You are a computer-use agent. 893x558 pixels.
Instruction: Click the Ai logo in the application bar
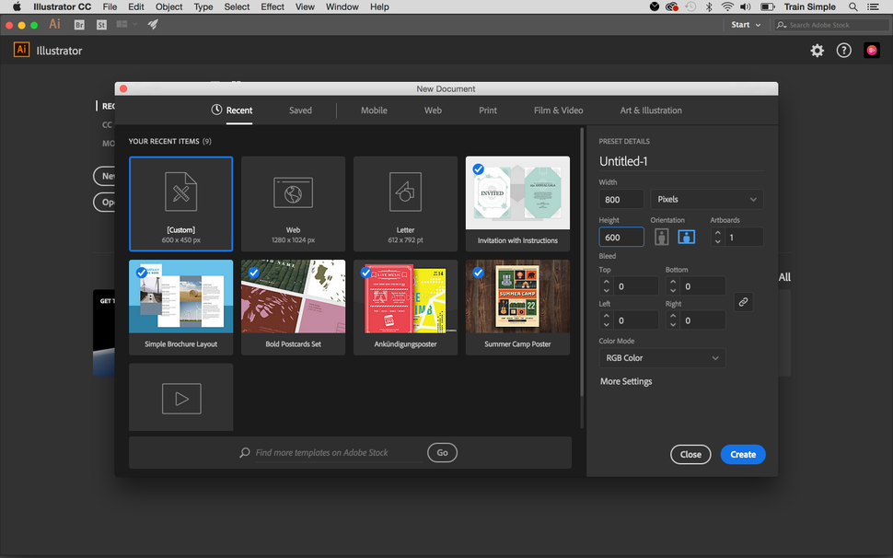point(54,24)
